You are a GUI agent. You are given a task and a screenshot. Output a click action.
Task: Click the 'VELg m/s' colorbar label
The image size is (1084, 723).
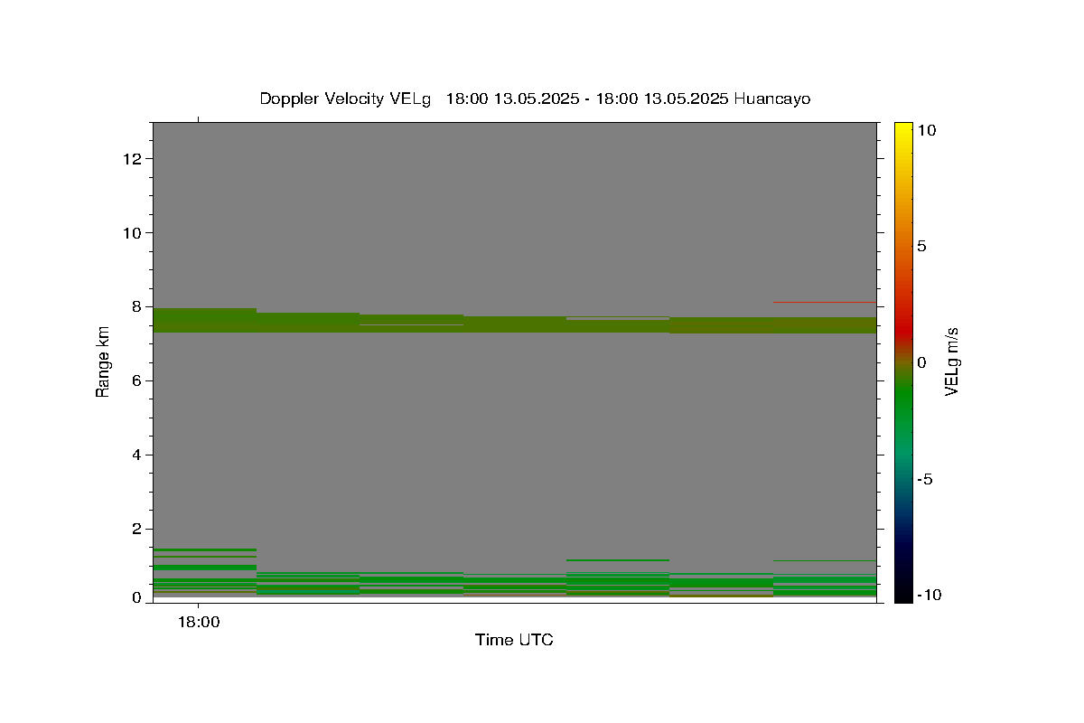[950, 362]
